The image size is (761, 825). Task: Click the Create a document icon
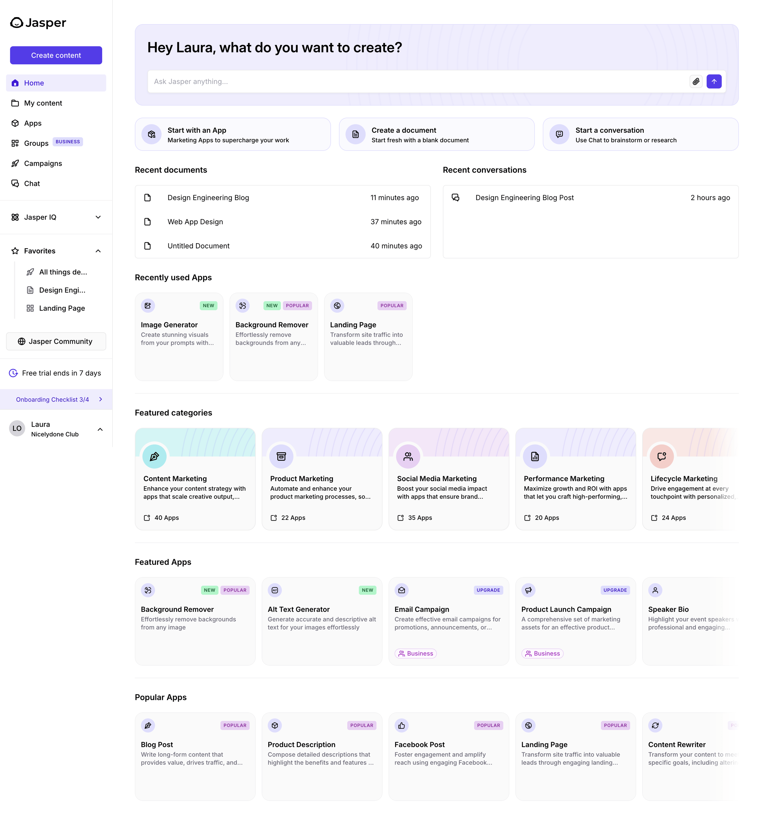355,135
